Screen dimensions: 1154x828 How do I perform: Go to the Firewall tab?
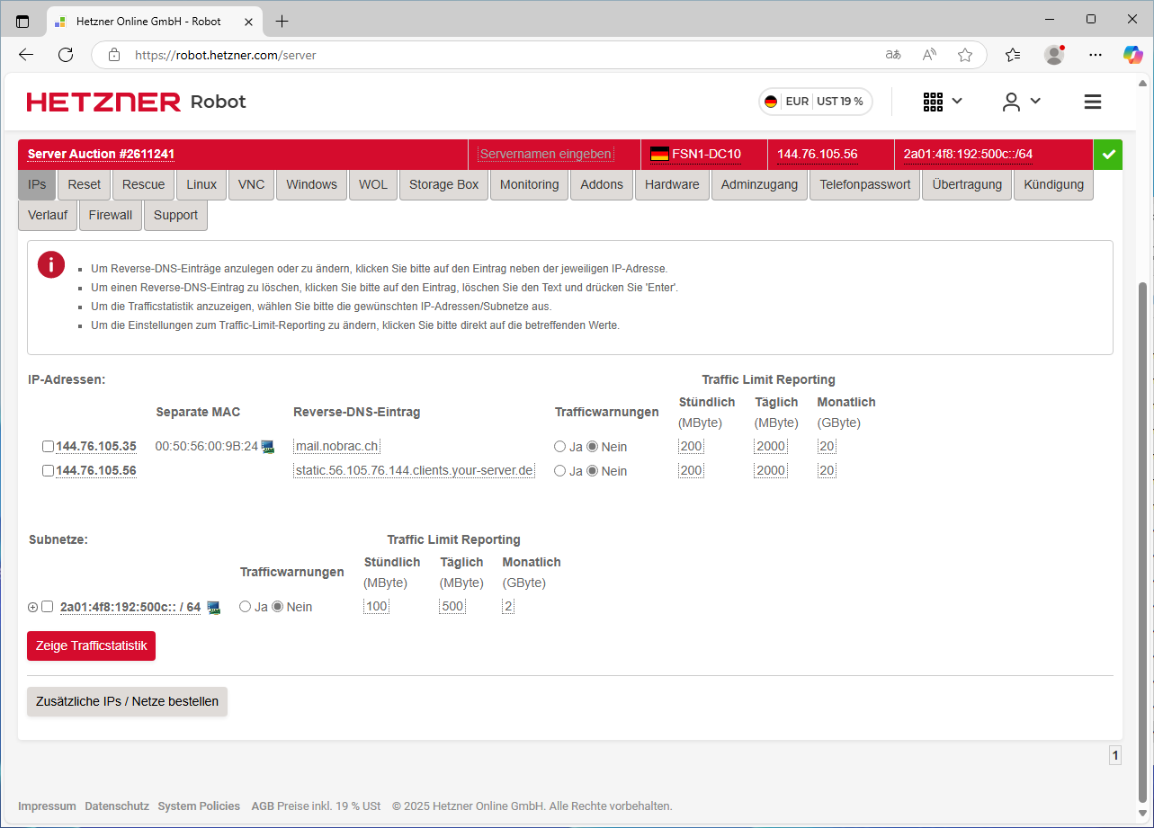coord(111,215)
